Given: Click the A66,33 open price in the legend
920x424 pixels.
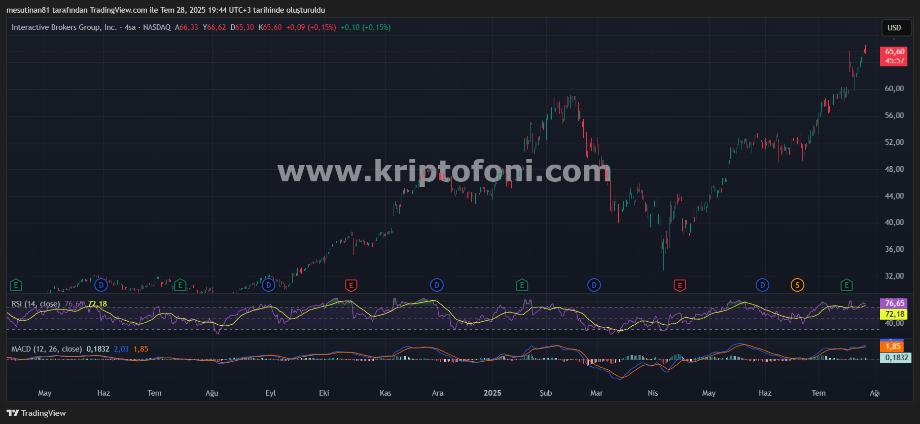Looking at the screenshot, I should point(187,27).
